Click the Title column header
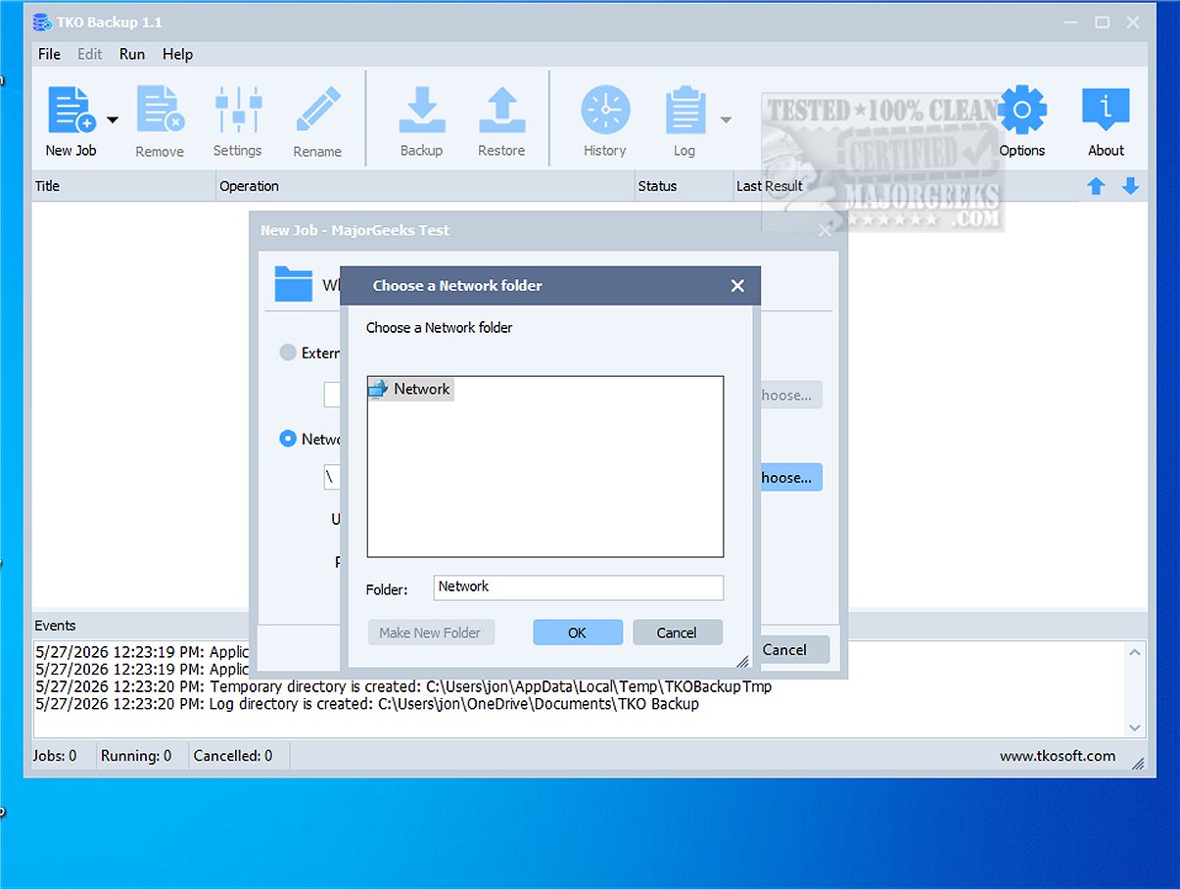Viewport: 1180px width, 890px height. [x=124, y=186]
